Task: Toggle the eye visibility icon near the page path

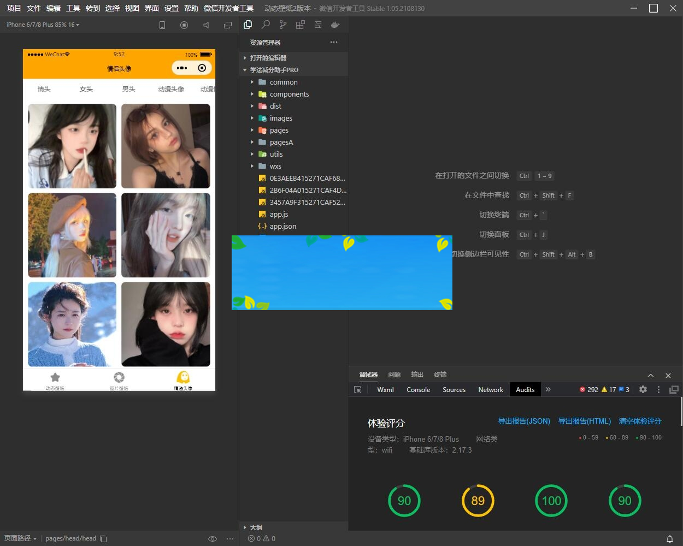Action: pyautogui.click(x=213, y=538)
